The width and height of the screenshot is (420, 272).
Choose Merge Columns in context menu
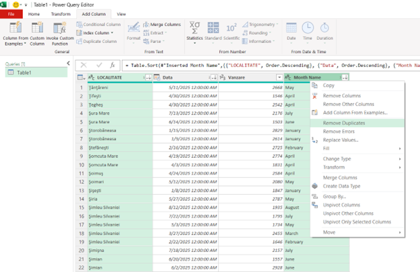point(357,178)
